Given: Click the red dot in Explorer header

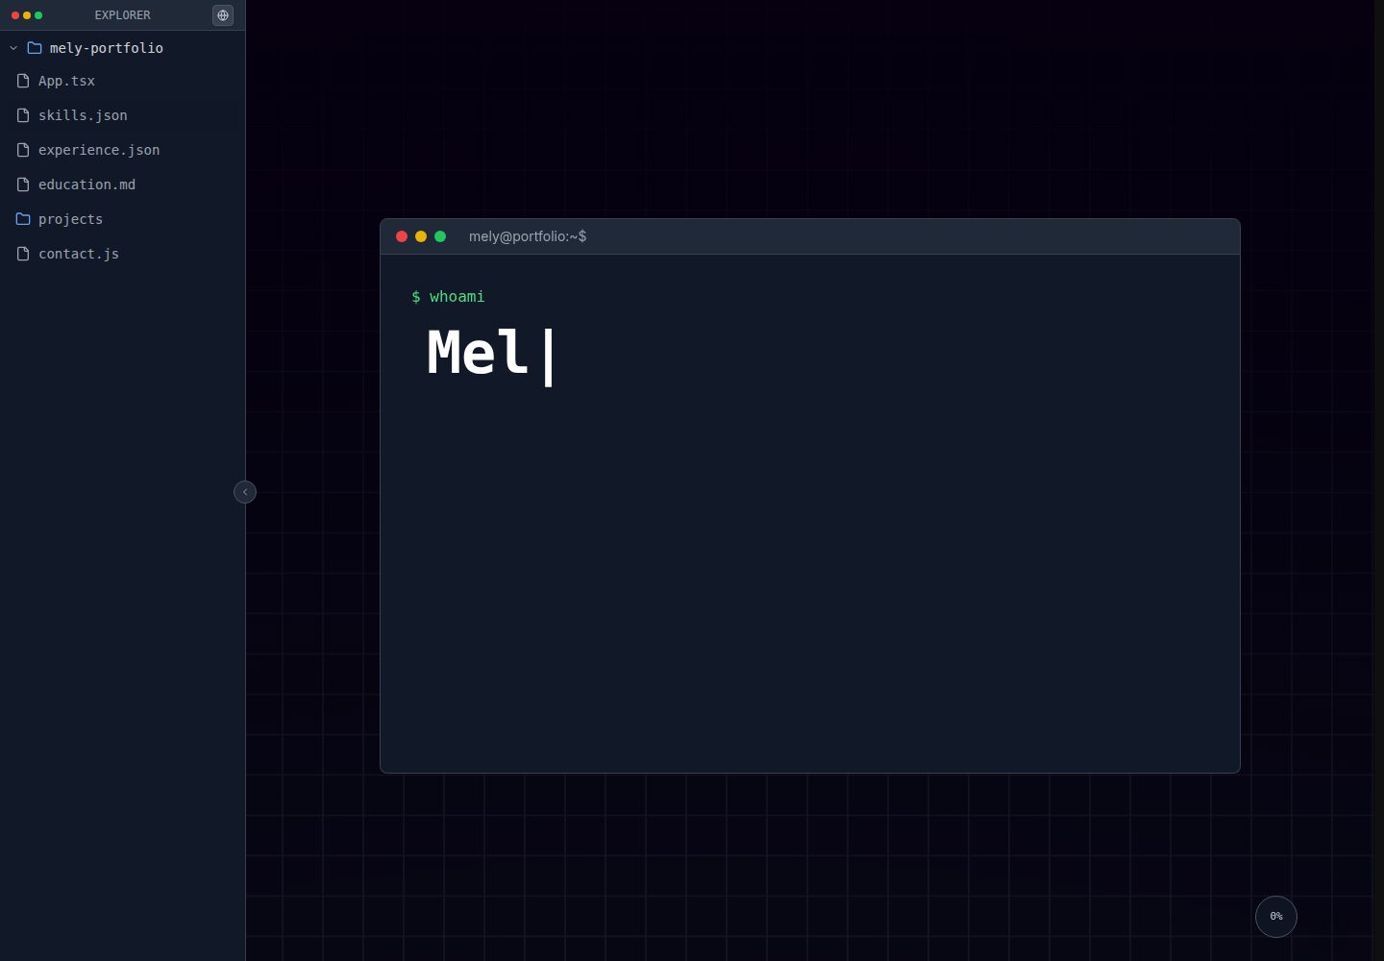Looking at the screenshot, I should [x=15, y=15].
